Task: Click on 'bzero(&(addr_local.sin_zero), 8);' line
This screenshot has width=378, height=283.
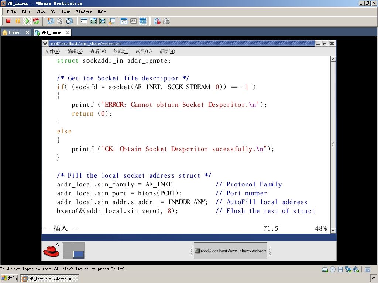Action: click(x=118, y=211)
